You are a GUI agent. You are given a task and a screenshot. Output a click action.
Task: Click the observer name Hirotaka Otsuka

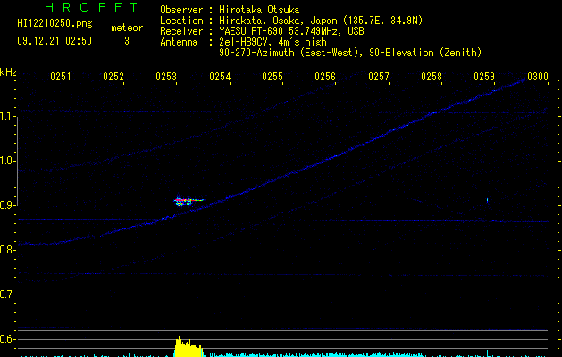(259, 10)
